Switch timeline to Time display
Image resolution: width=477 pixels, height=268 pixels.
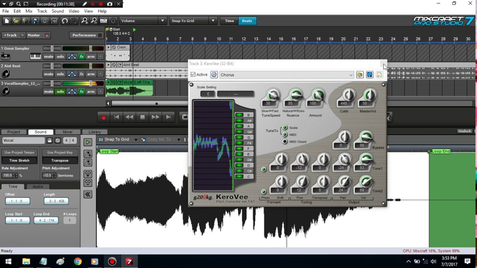tap(230, 21)
